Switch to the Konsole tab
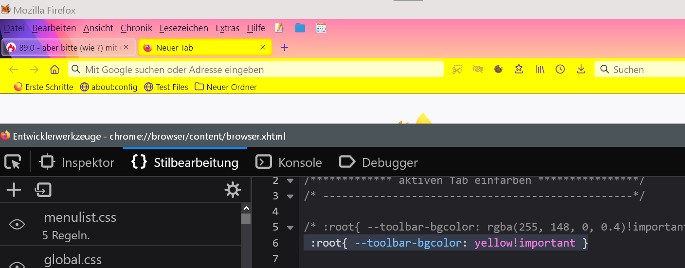The height and width of the screenshot is (268, 685). 289,162
